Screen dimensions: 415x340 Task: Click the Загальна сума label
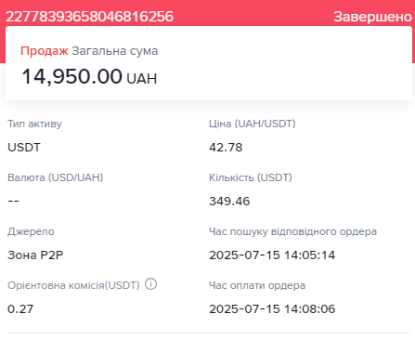click(x=115, y=51)
